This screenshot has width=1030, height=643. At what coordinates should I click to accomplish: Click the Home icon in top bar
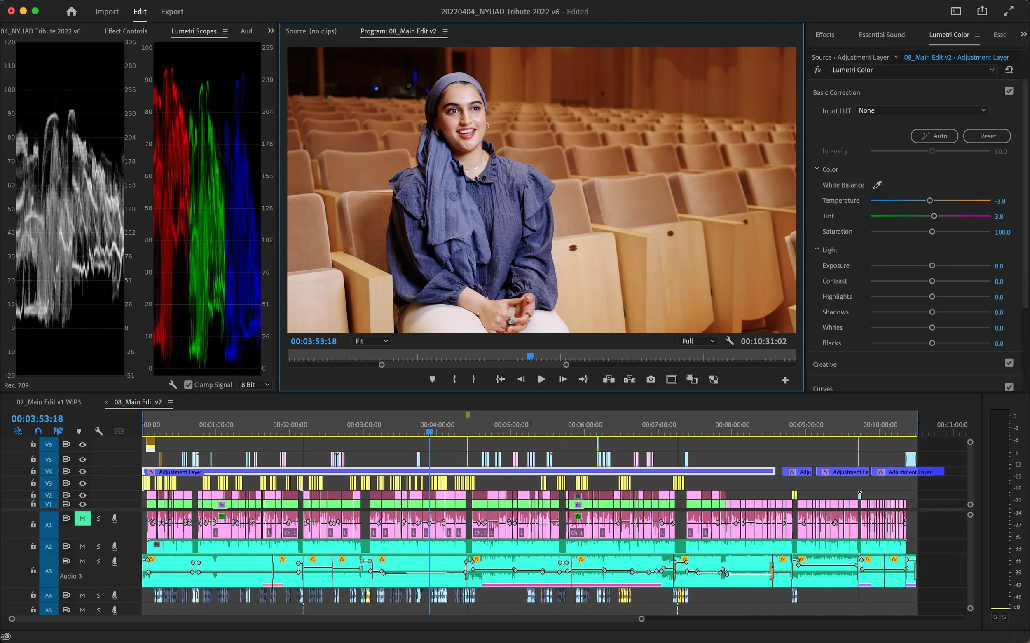coord(71,12)
